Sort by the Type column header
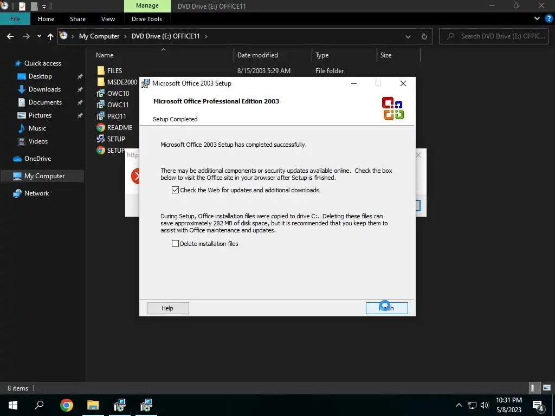The height and width of the screenshot is (416, 555). click(322, 55)
